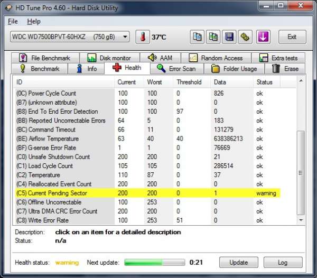The width and height of the screenshot is (317, 278).
Task: Switch to the Erase tab
Action: [285, 69]
